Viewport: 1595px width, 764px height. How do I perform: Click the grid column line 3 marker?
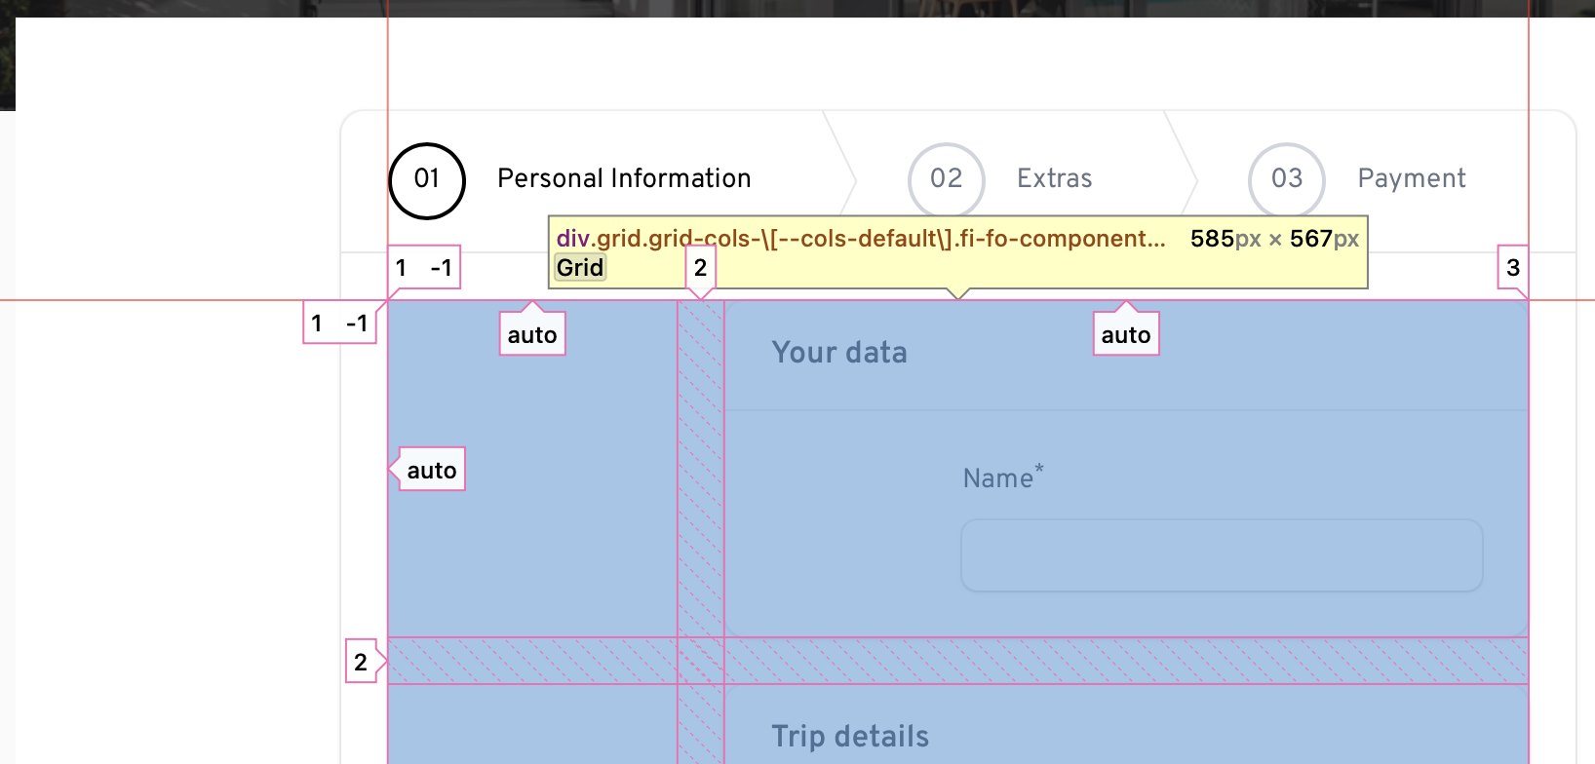[x=1512, y=268]
